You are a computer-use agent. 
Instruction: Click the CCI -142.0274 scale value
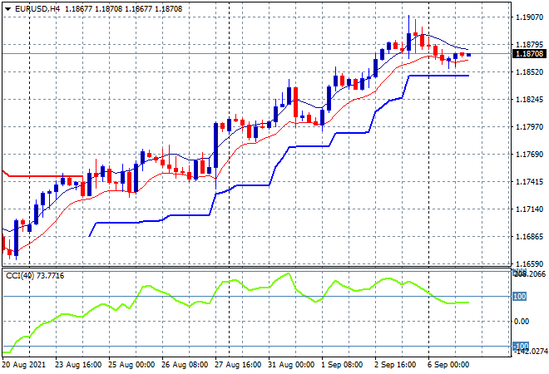pyautogui.click(x=530, y=351)
